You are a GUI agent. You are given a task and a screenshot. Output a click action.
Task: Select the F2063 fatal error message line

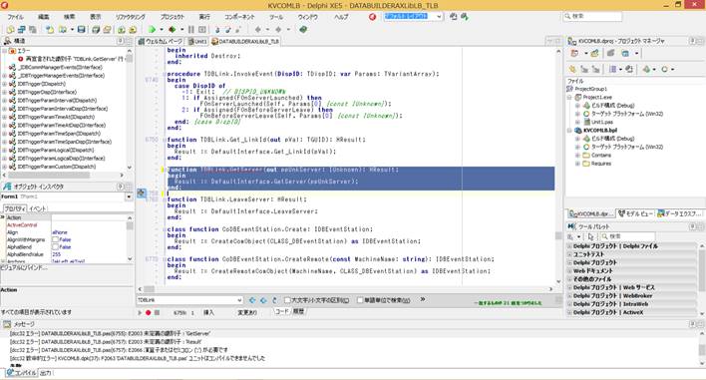pyautogui.click(x=138, y=358)
